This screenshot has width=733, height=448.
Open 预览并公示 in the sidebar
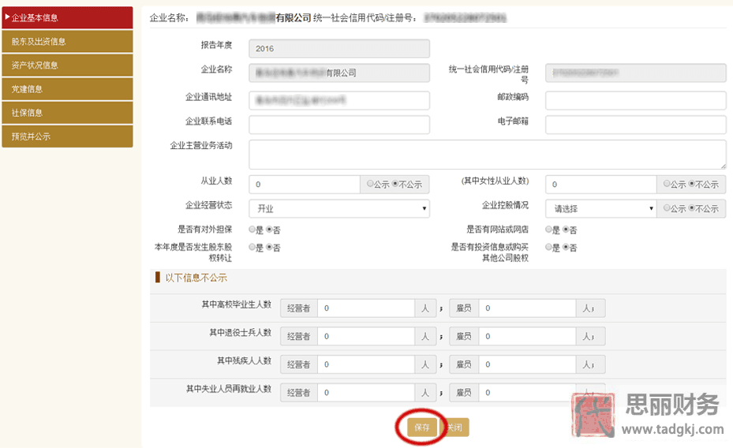point(67,136)
